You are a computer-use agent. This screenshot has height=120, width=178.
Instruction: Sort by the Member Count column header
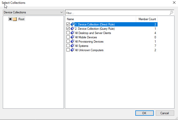pyautogui.click(x=147, y=19)
